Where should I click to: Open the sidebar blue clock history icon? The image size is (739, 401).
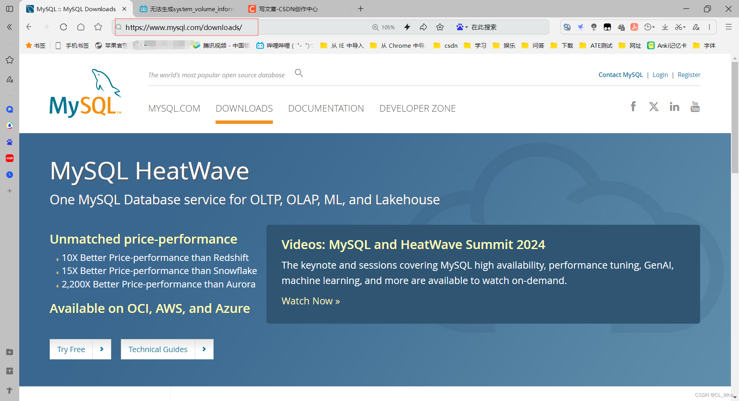coord(10,175)
